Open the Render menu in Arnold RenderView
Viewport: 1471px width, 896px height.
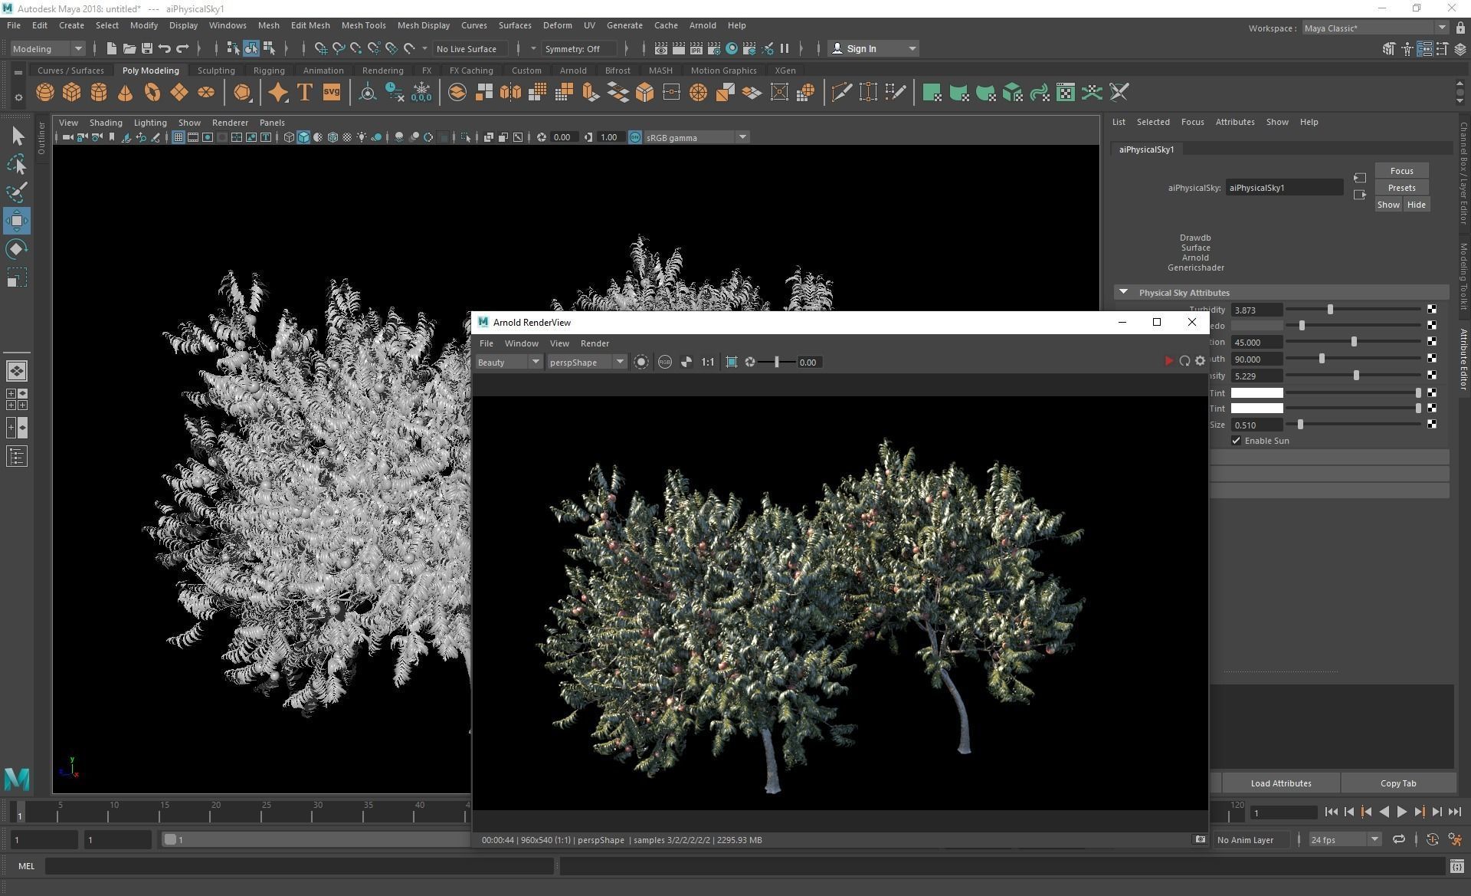(x=595, y=343)
